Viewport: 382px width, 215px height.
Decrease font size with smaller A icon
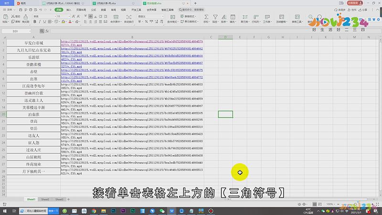coord(78,16)
